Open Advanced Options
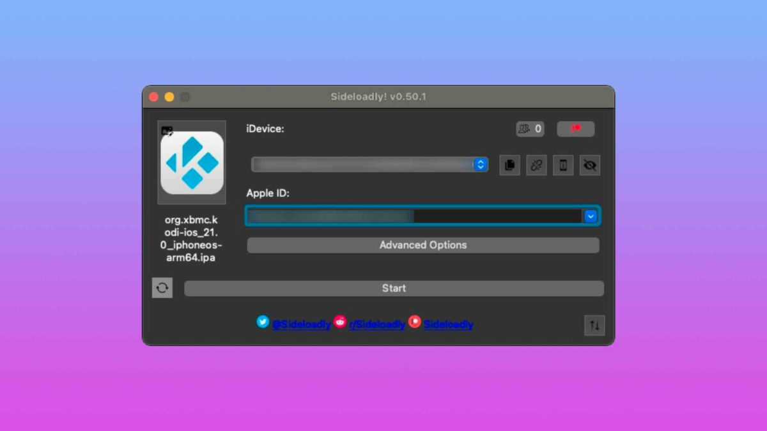The width and height of the screenshot is (767, 431). click(423, 245)
